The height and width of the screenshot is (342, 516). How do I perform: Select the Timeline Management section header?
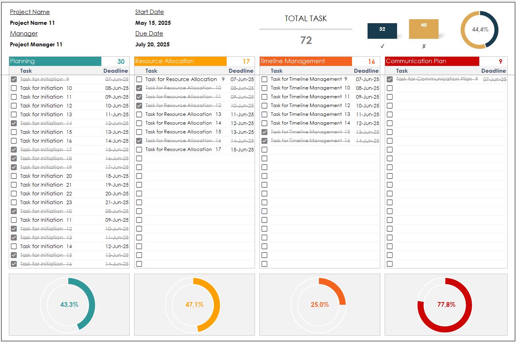306,61
